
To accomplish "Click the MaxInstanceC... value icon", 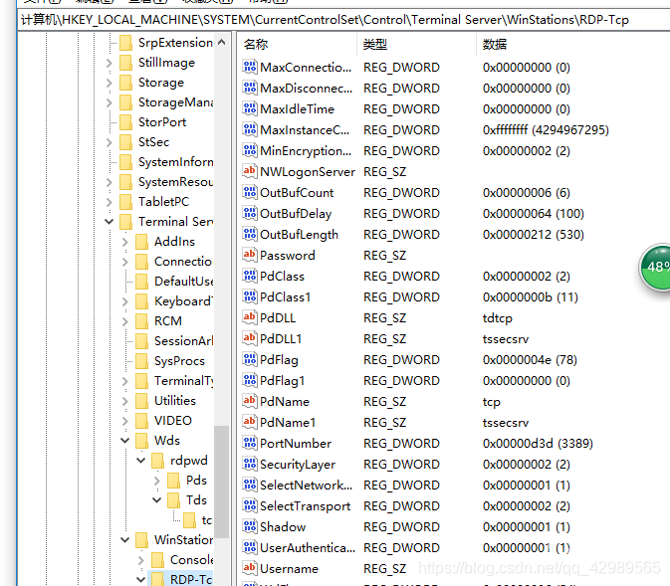I will pyautogui.click(x=250, y=130).
